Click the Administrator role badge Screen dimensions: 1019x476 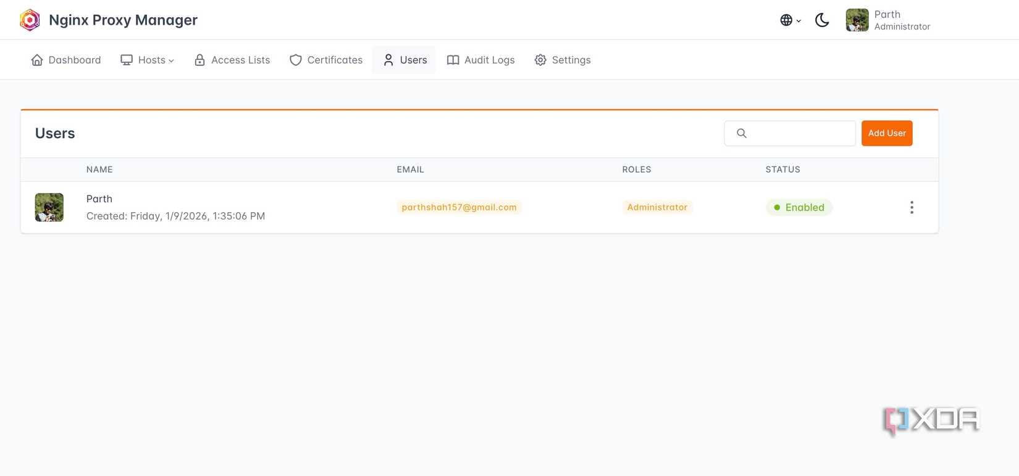coord(657,207)
